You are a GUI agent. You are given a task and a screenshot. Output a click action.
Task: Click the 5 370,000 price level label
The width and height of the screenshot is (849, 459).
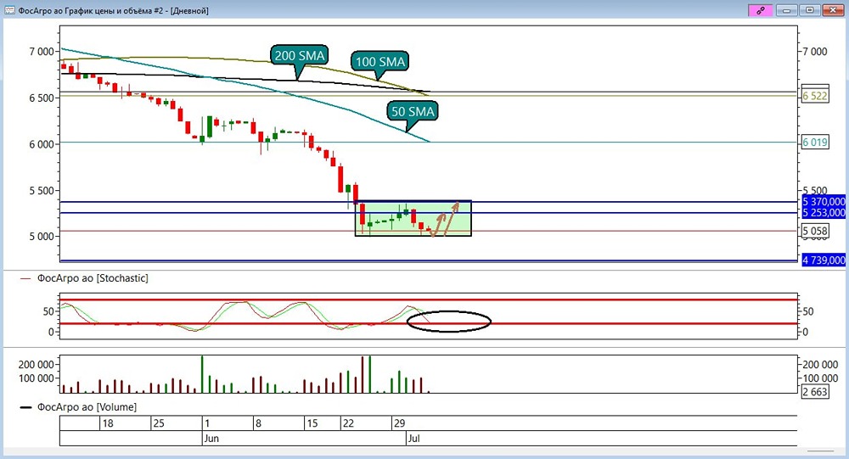coord(823,201)
